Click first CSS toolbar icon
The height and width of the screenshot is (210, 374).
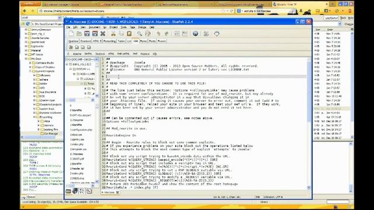(x=71, y=47)
